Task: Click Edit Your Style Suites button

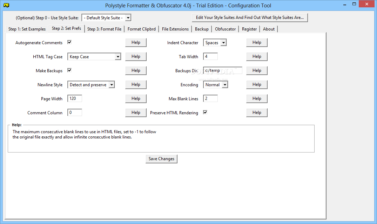Action: [x=250, y=18]
